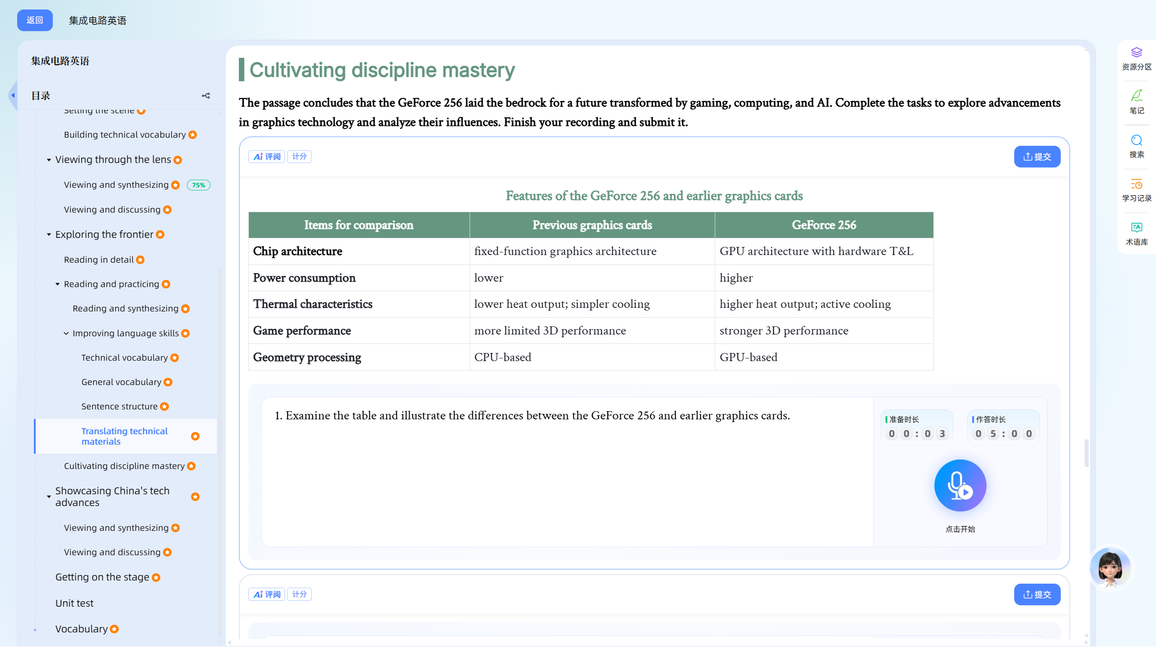Start recording with the microphone button
The height and width of the screenshot is (650, 1156).
(x=960, y=485)
